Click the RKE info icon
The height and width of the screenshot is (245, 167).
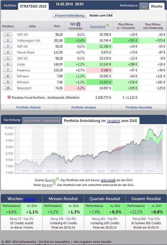[x=78, y=24]
